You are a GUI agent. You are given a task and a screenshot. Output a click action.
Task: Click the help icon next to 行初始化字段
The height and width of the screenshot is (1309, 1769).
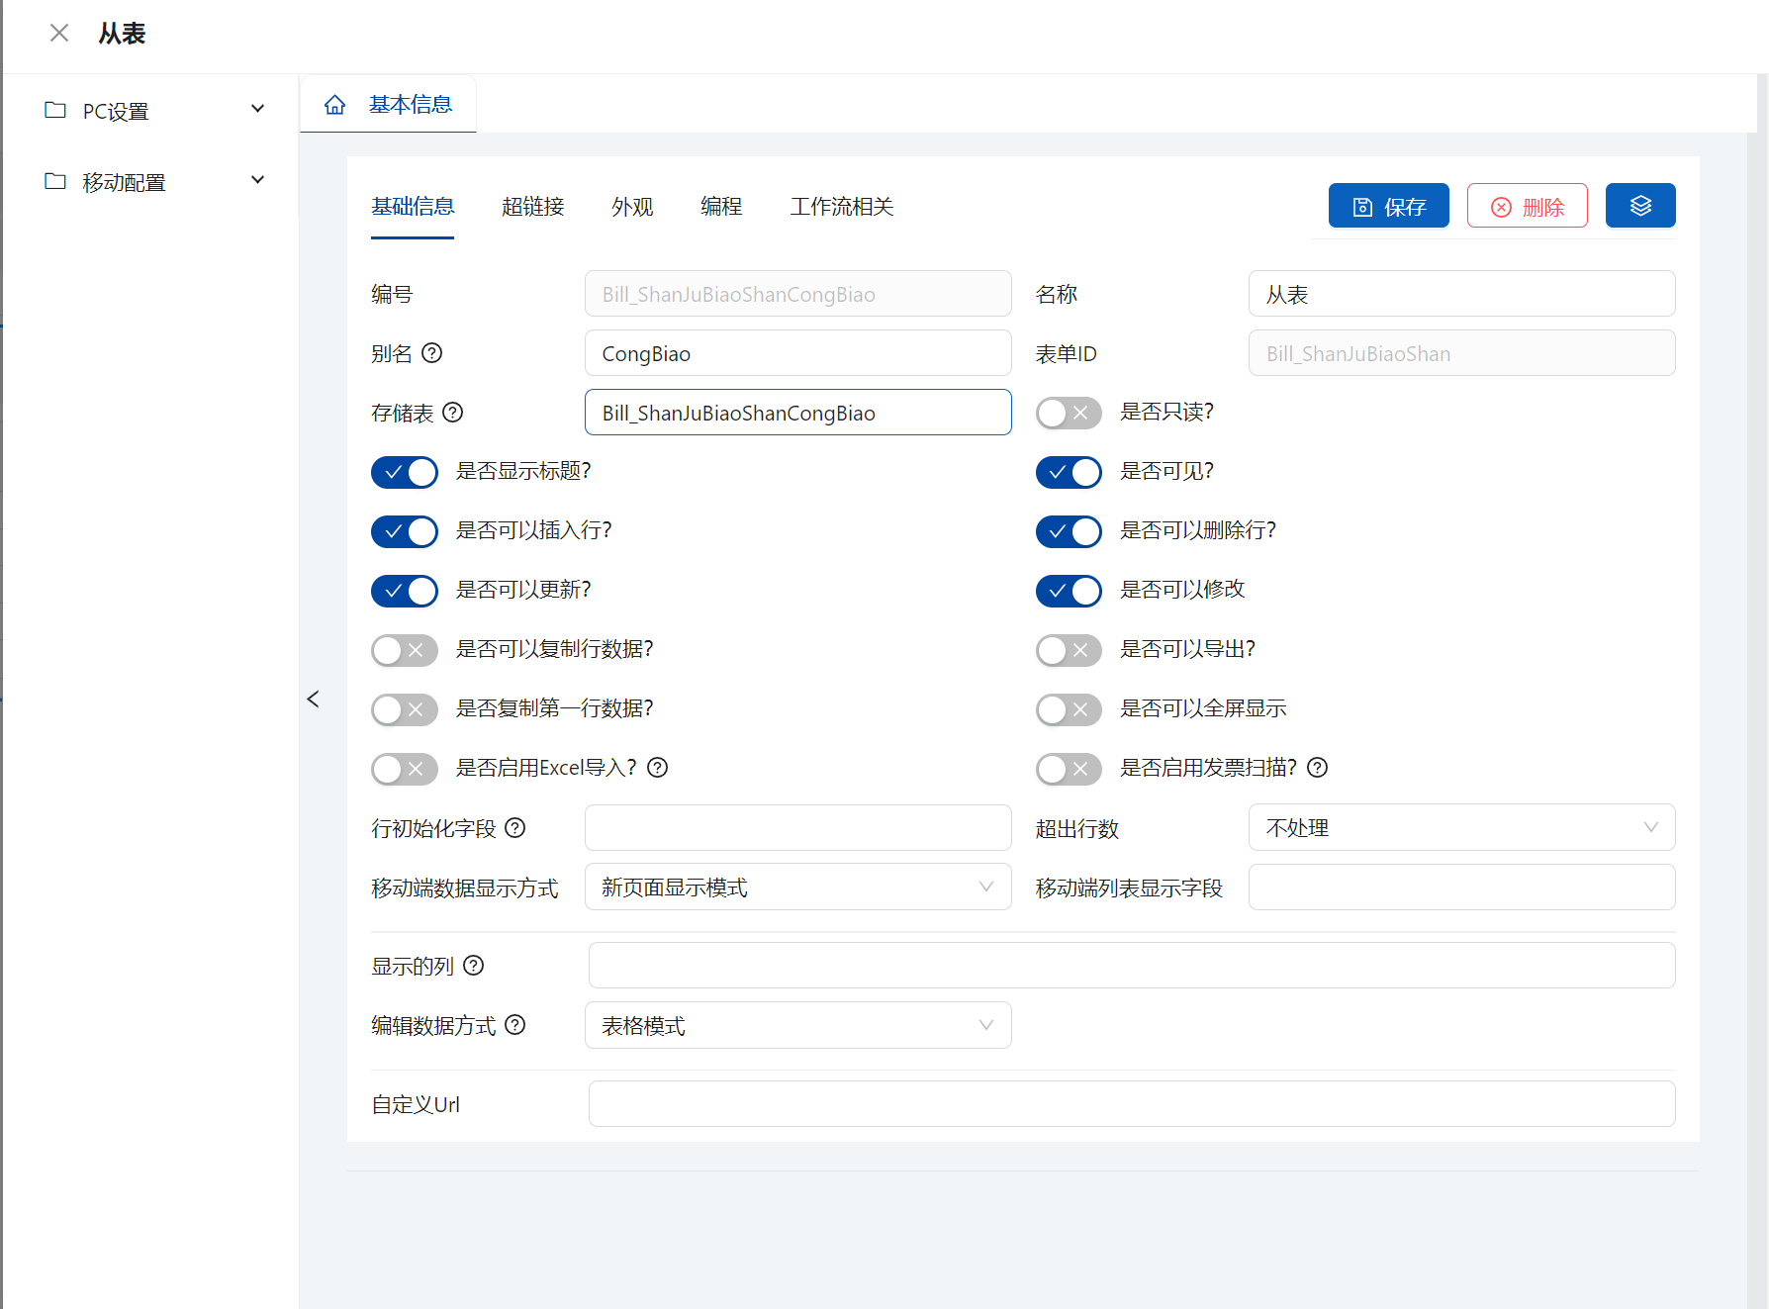(x=515, y=828)
